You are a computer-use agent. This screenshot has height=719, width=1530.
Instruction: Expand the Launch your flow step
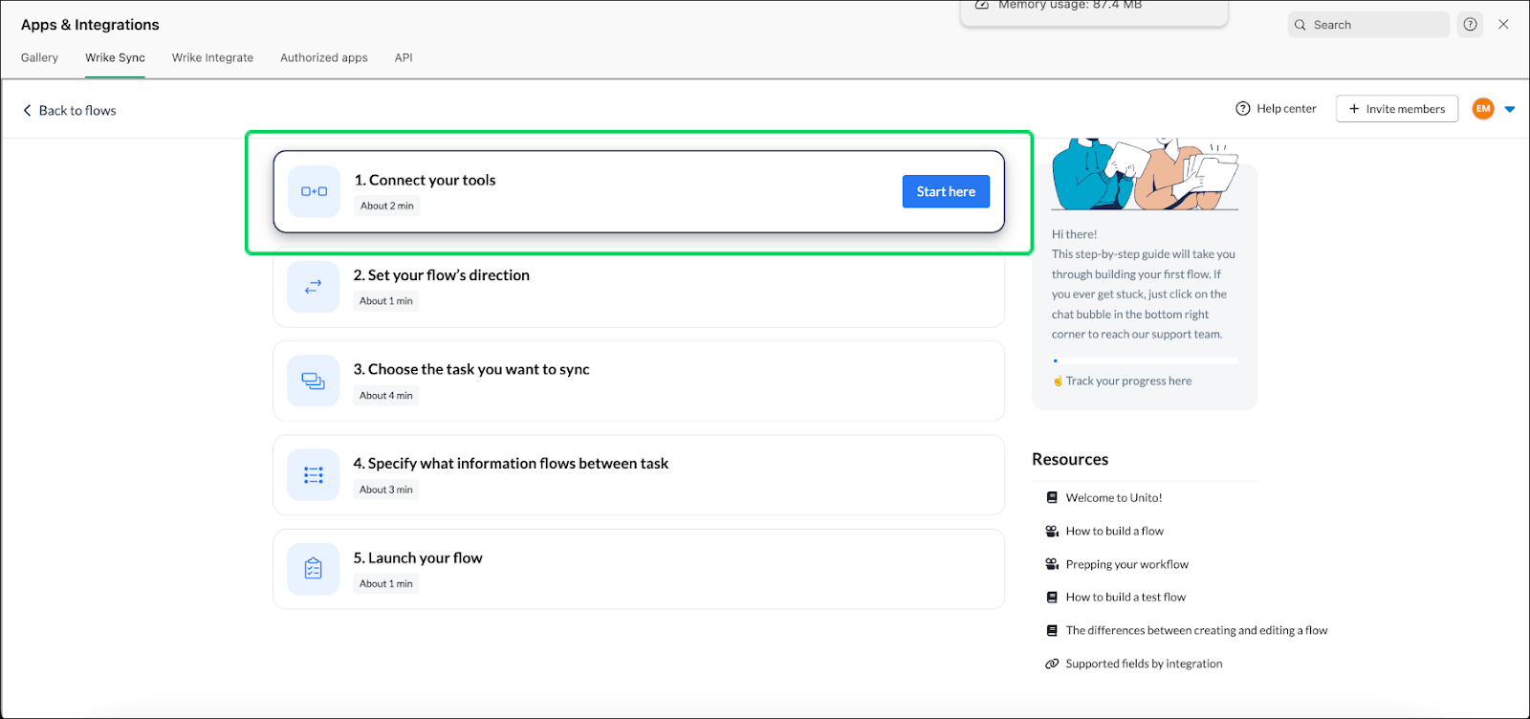(638, 569)
